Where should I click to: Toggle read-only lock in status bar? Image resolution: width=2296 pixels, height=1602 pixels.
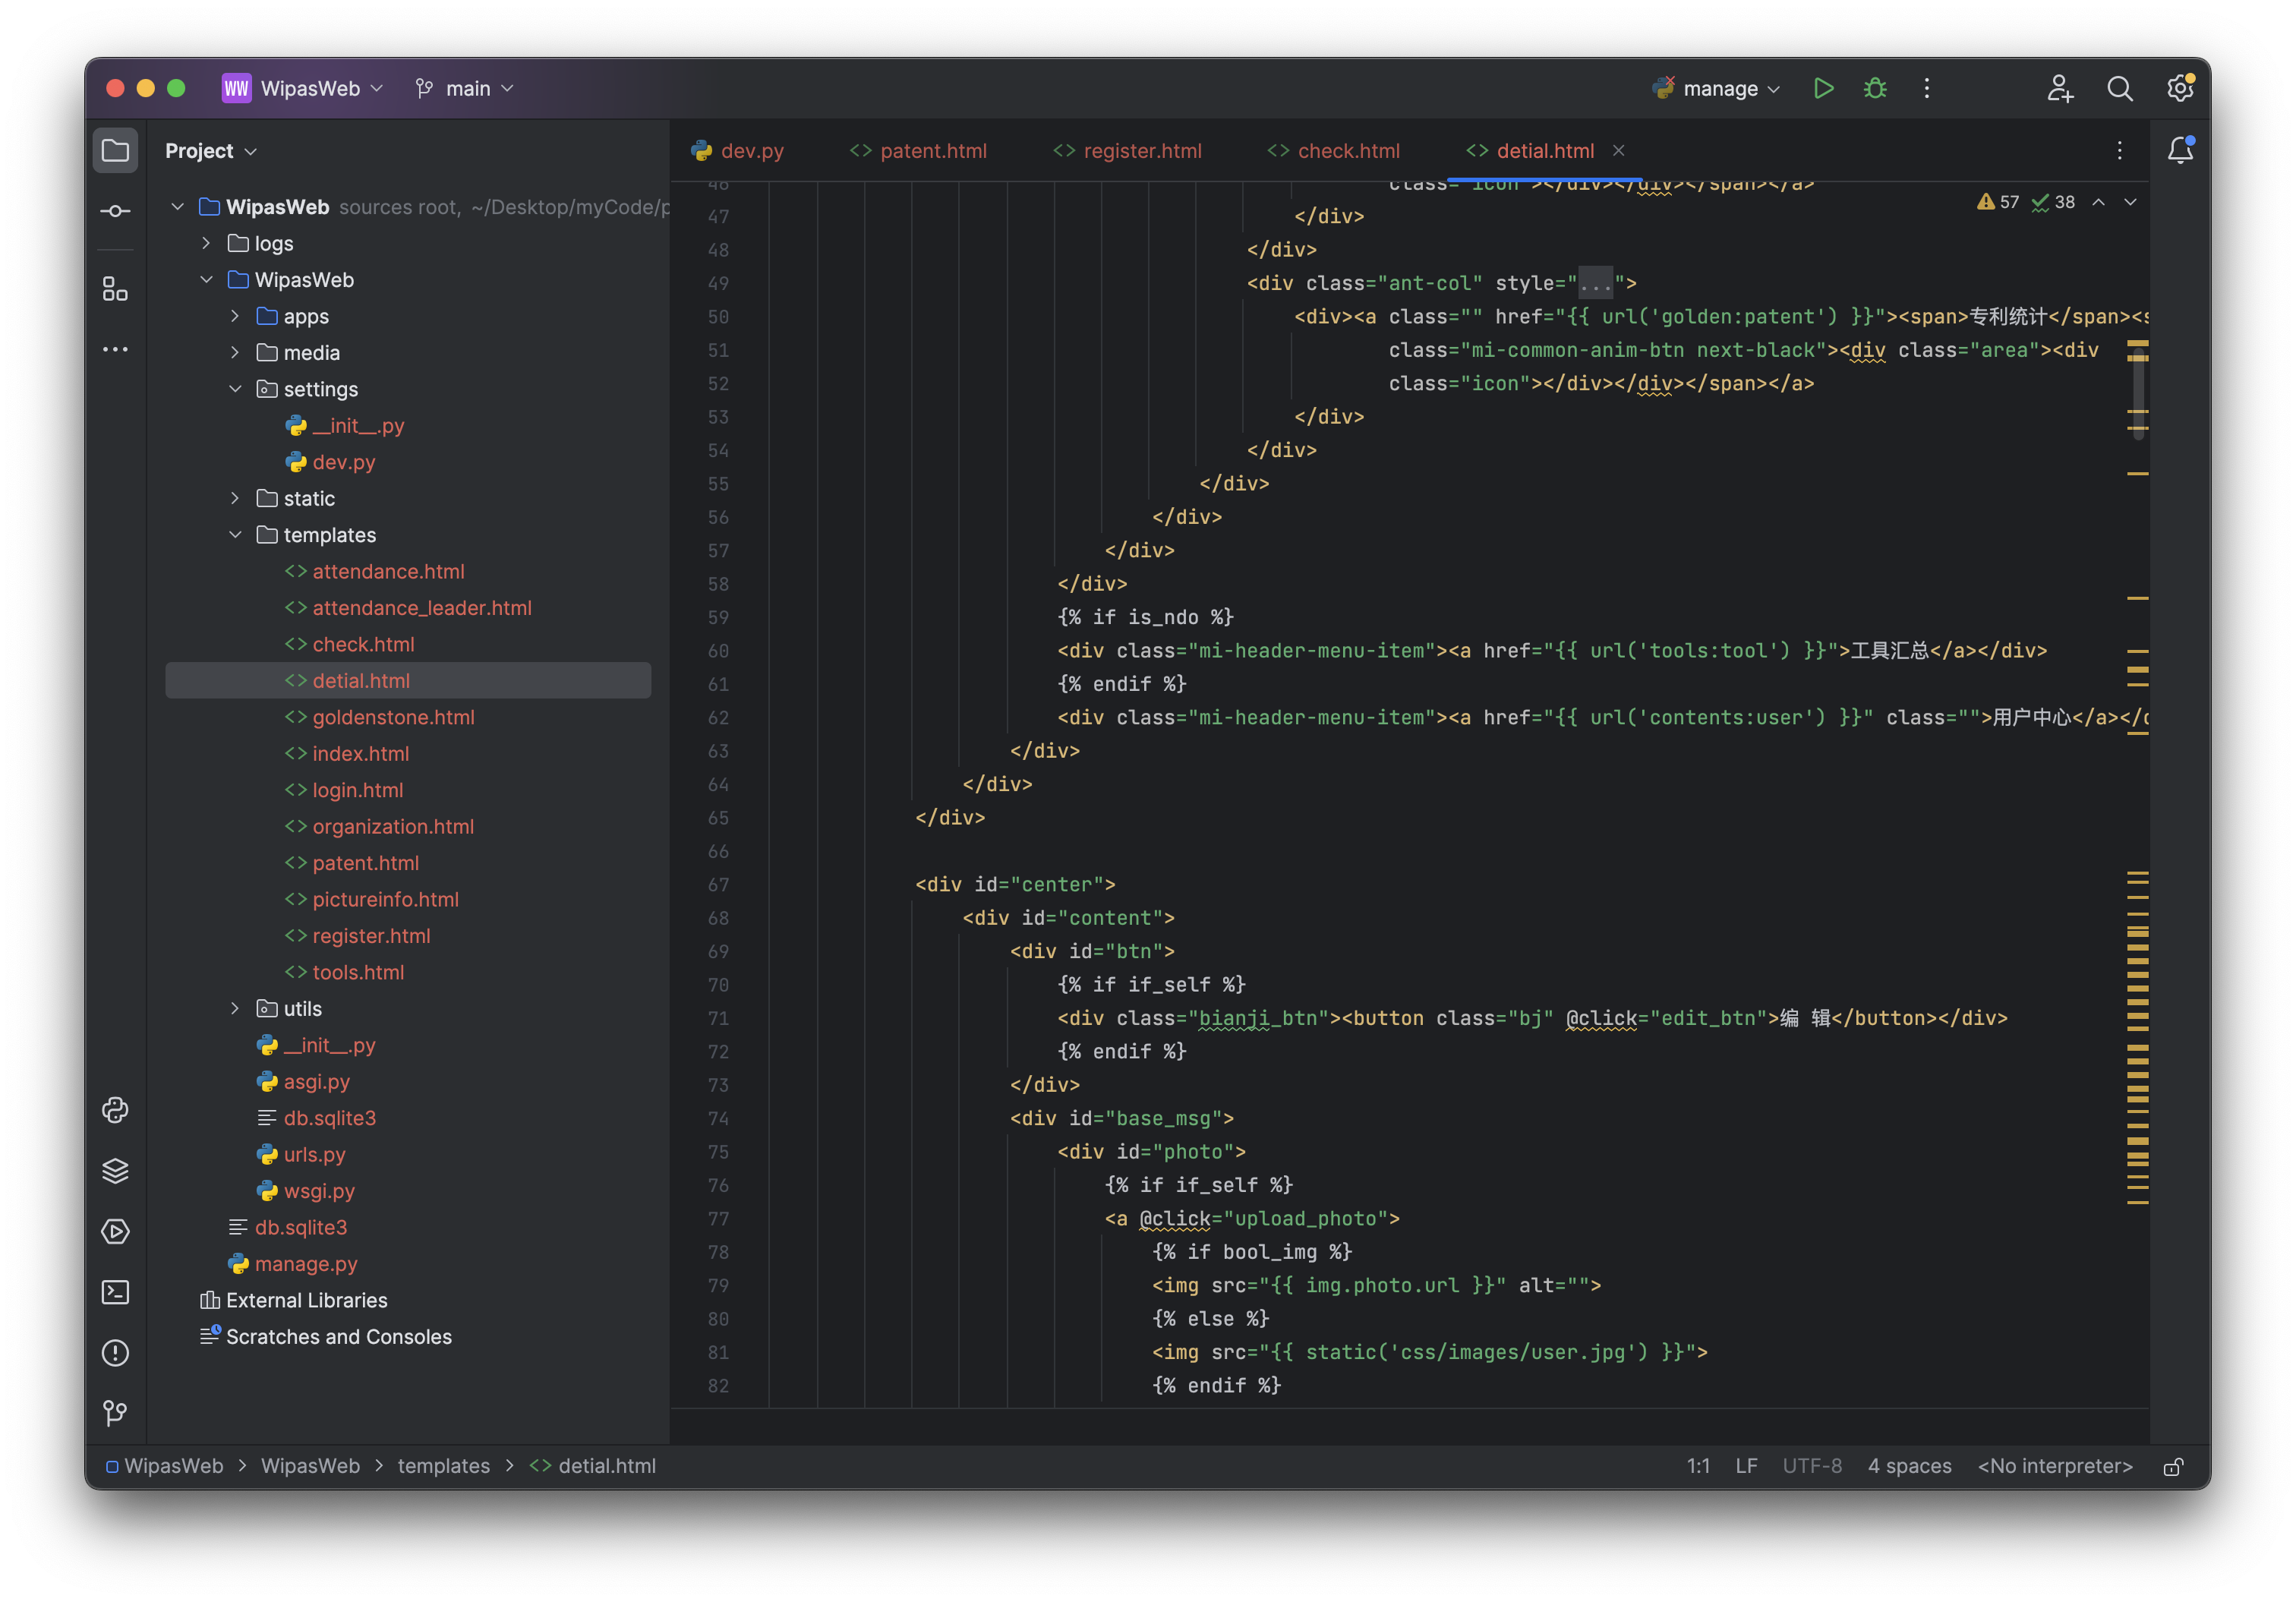[2173, 1467]
